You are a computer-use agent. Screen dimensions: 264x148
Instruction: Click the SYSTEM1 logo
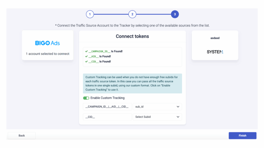215,52
